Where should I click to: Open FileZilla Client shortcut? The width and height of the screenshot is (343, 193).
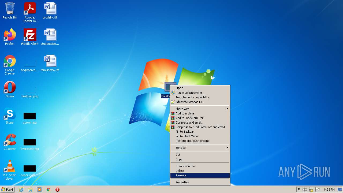point(30,37)
